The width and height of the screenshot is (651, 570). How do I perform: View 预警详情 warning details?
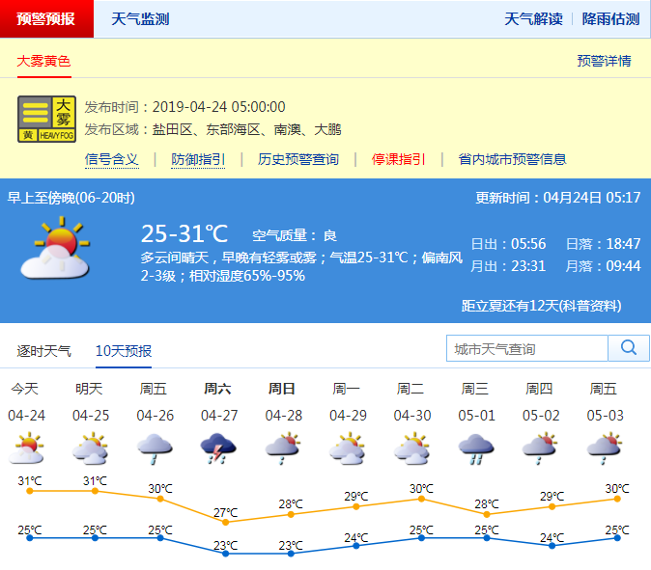(604, 61)
